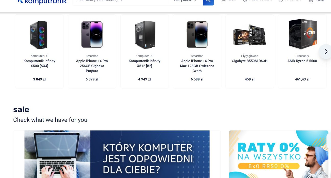This screenshot has height=178, width=331.
Task: Open AMD Ryzen 5 5500 processor card
Action: pos(302,51)
